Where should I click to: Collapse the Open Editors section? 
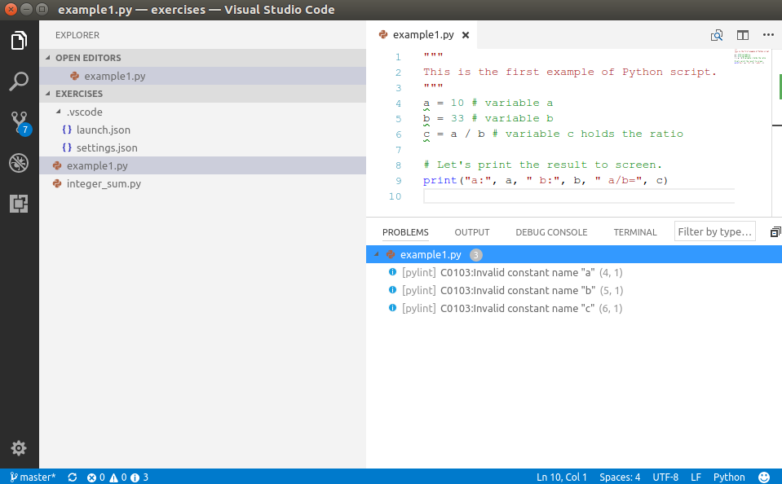47,58
